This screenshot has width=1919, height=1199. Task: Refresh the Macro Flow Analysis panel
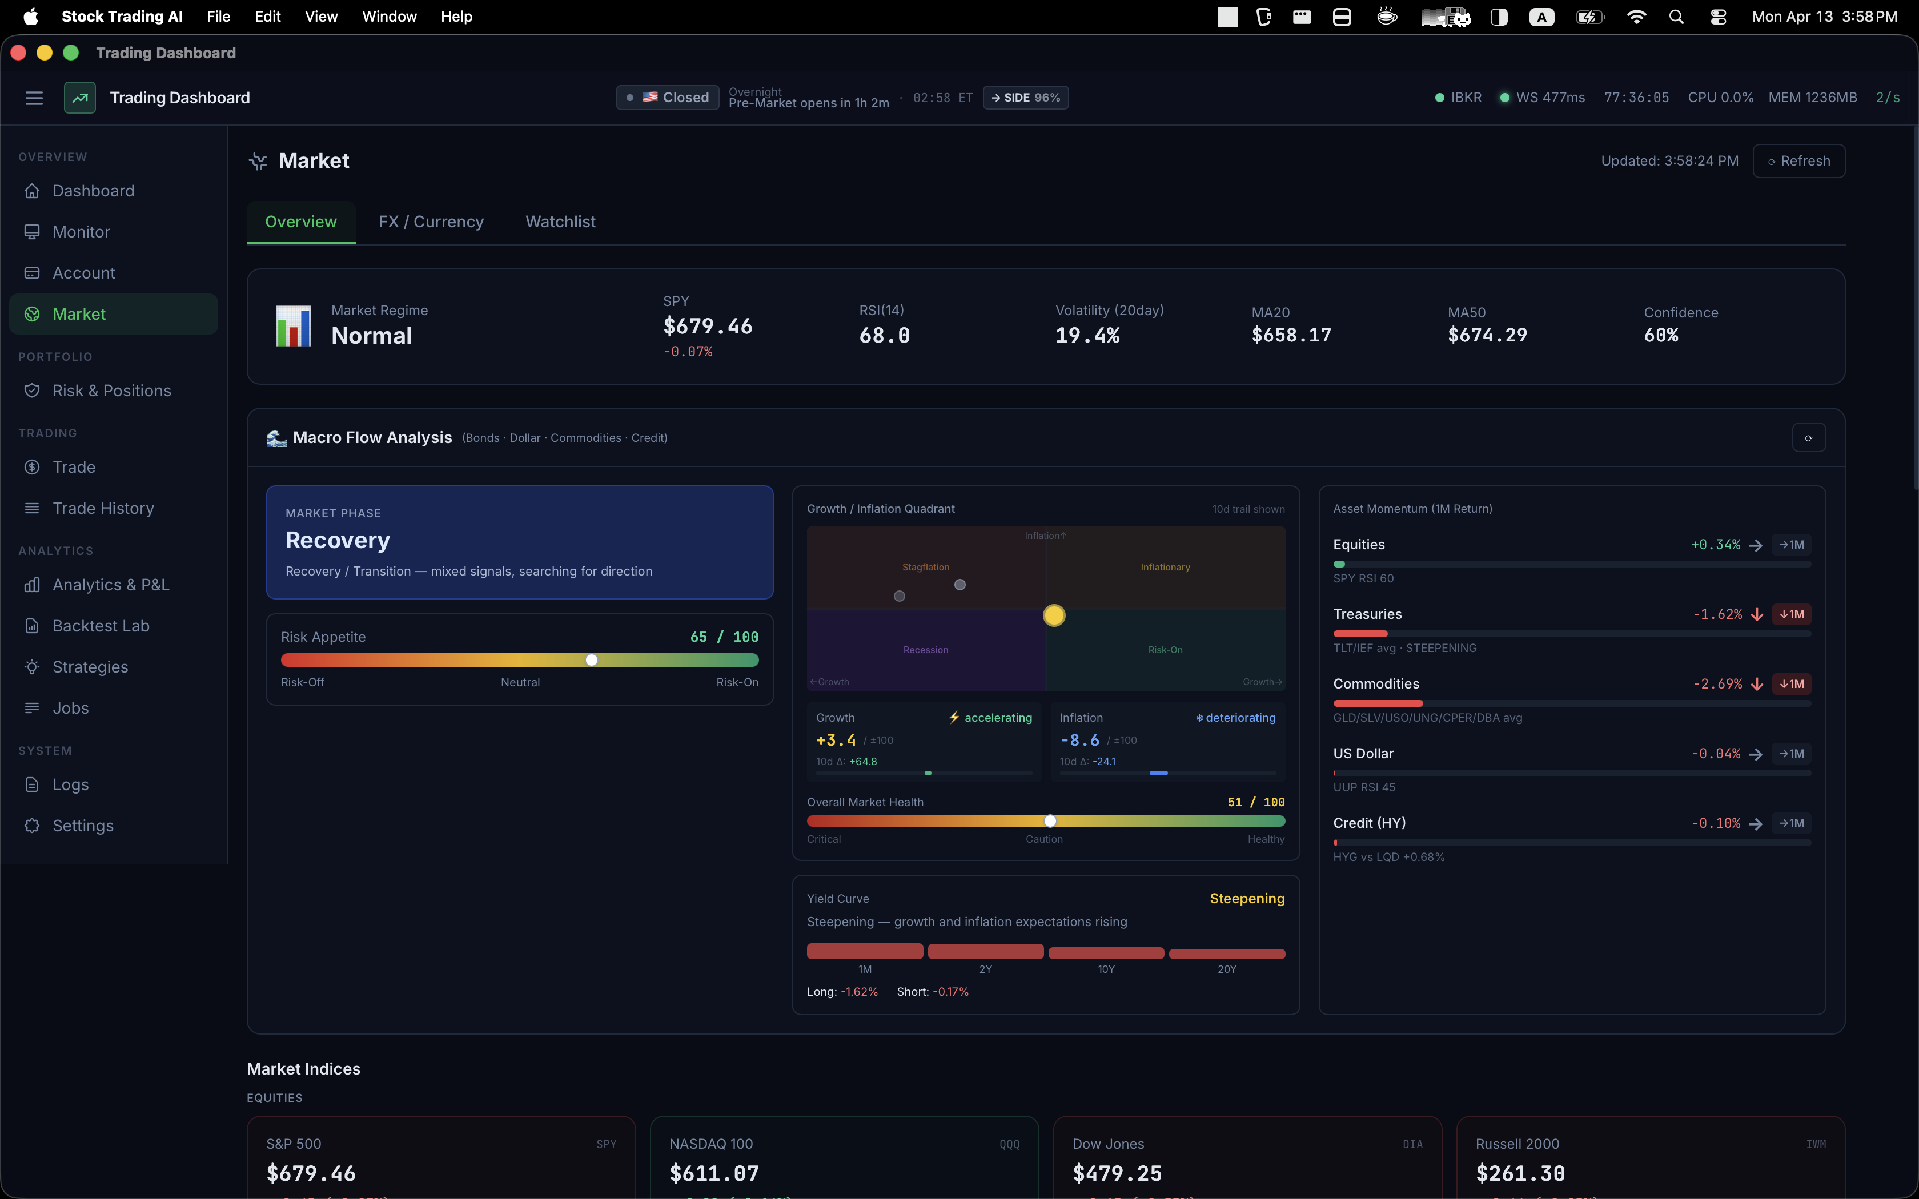click(x=1809, y=437)
